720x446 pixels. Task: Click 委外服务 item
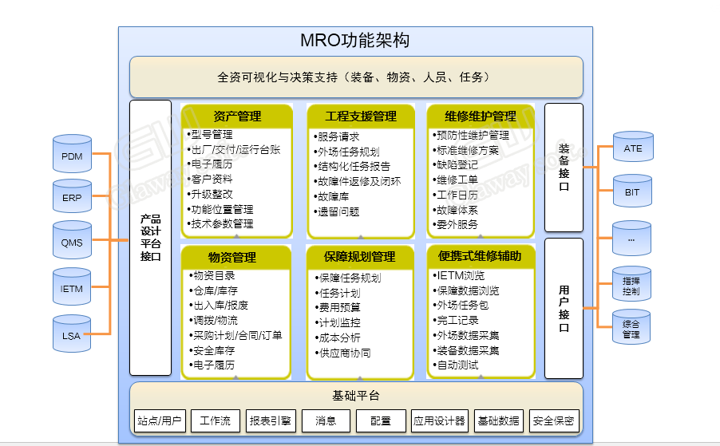tap(457, 225)
